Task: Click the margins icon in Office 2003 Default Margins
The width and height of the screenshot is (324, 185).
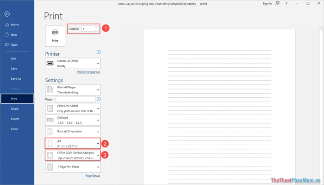Action: point(50,155)
